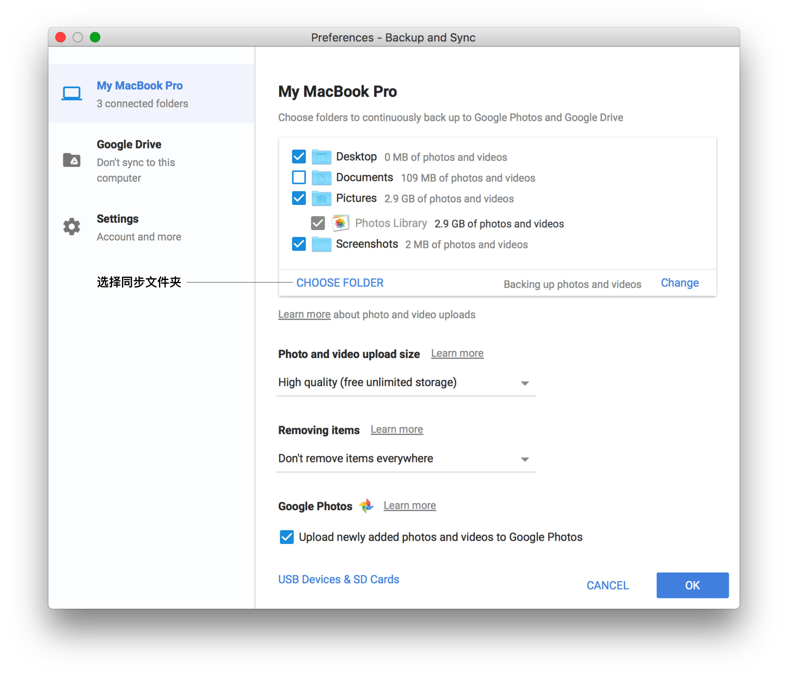Expand the Removing items dropdown
This screenshot has height=678, width=788.
pos(406,459)
